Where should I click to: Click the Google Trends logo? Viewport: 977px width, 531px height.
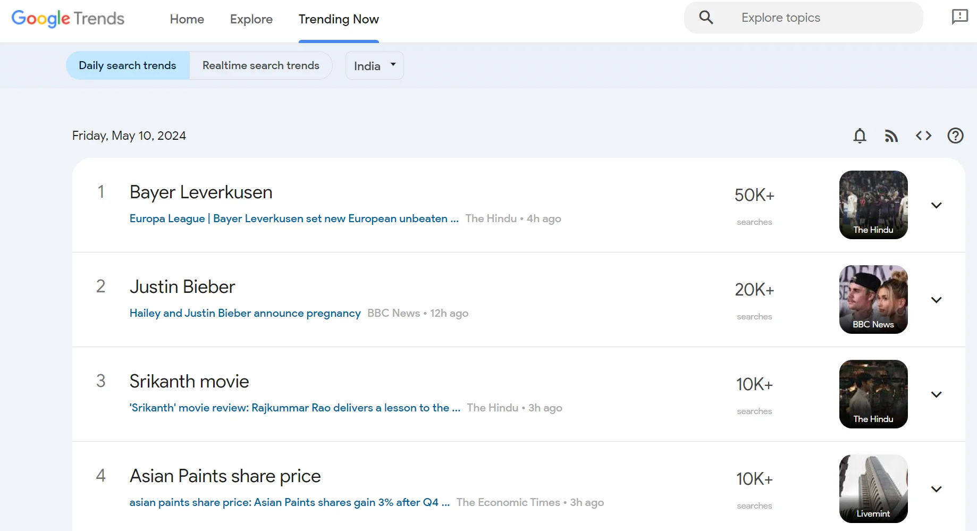[x=68, y=19]
